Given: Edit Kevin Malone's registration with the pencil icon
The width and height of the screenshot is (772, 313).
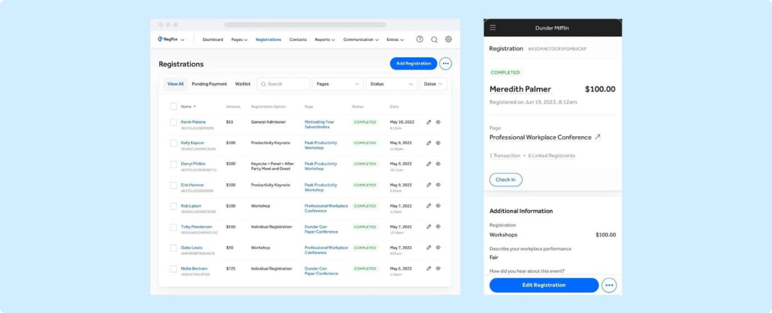Looking at the screenshot, I should (428, 122).
